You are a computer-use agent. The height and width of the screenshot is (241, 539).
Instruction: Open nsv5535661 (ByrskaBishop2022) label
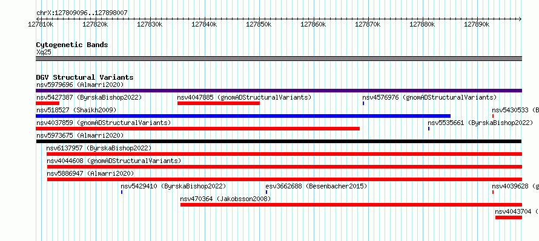pos(480,123)
